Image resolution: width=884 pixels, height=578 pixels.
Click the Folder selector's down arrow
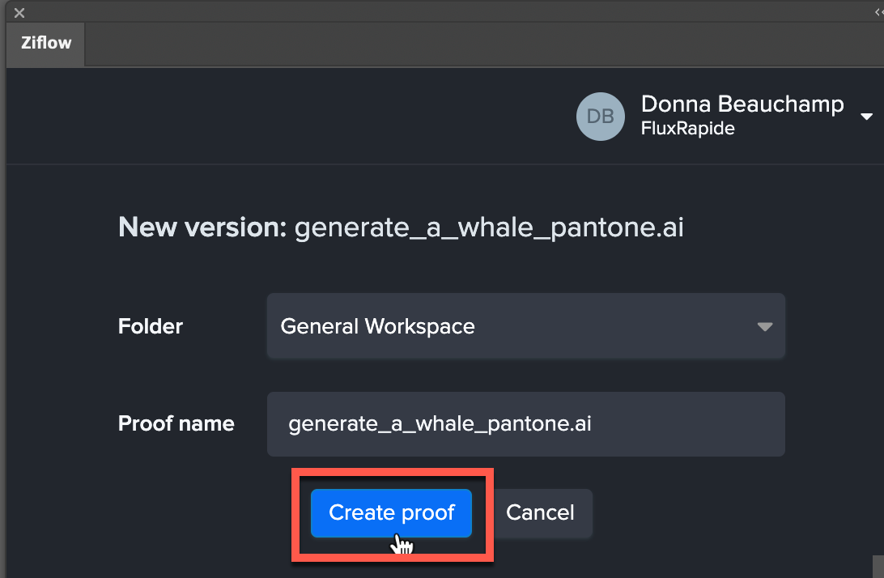[x=764, y=326]
